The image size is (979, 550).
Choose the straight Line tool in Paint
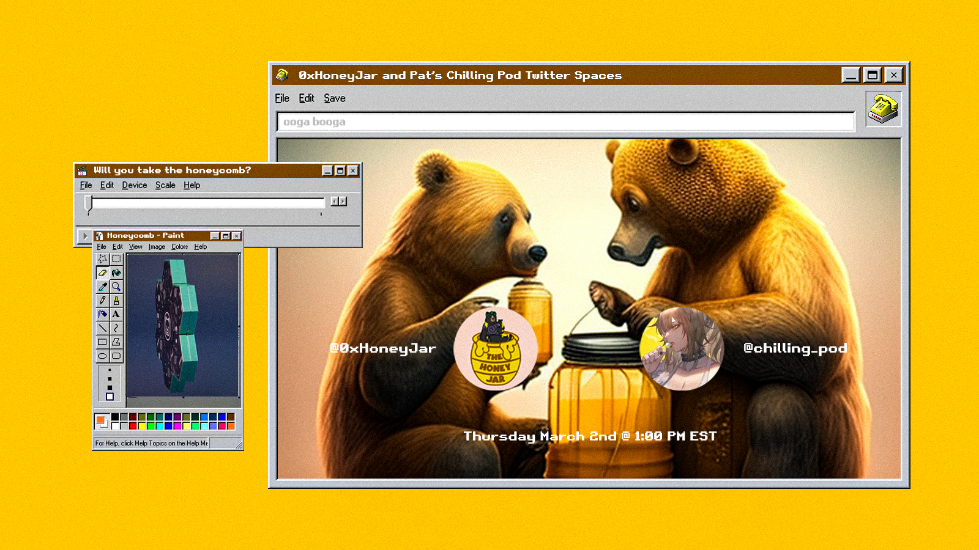(102, 328)
